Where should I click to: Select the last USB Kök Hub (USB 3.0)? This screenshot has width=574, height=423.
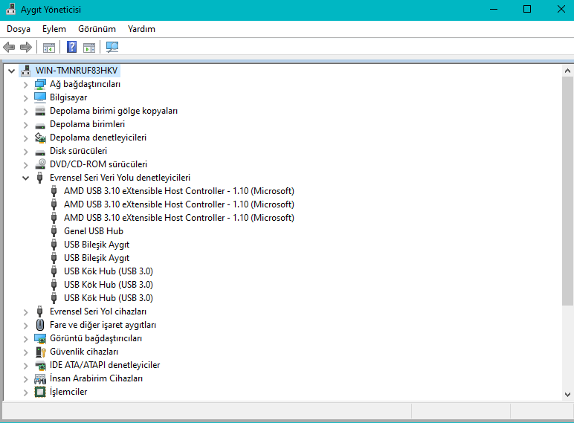pos(109,298)
